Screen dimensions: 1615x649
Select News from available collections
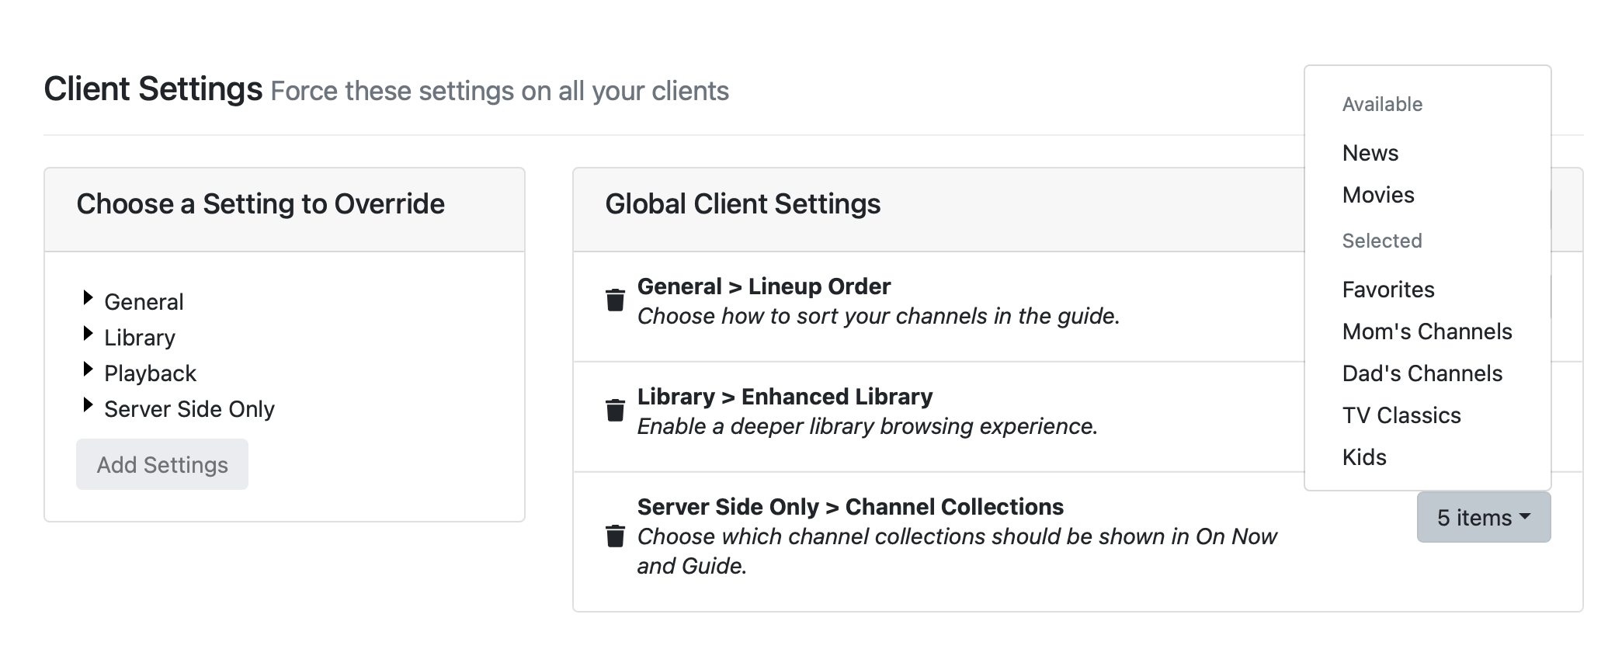(x=1370, y=153)
